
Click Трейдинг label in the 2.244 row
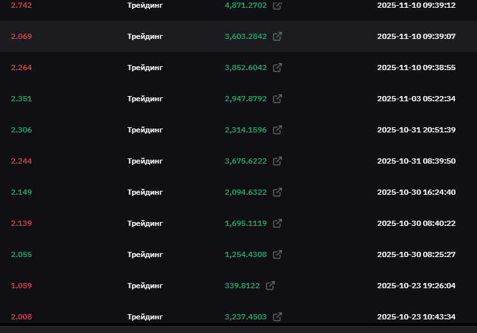pyautogui.click(x=145, y=161)
